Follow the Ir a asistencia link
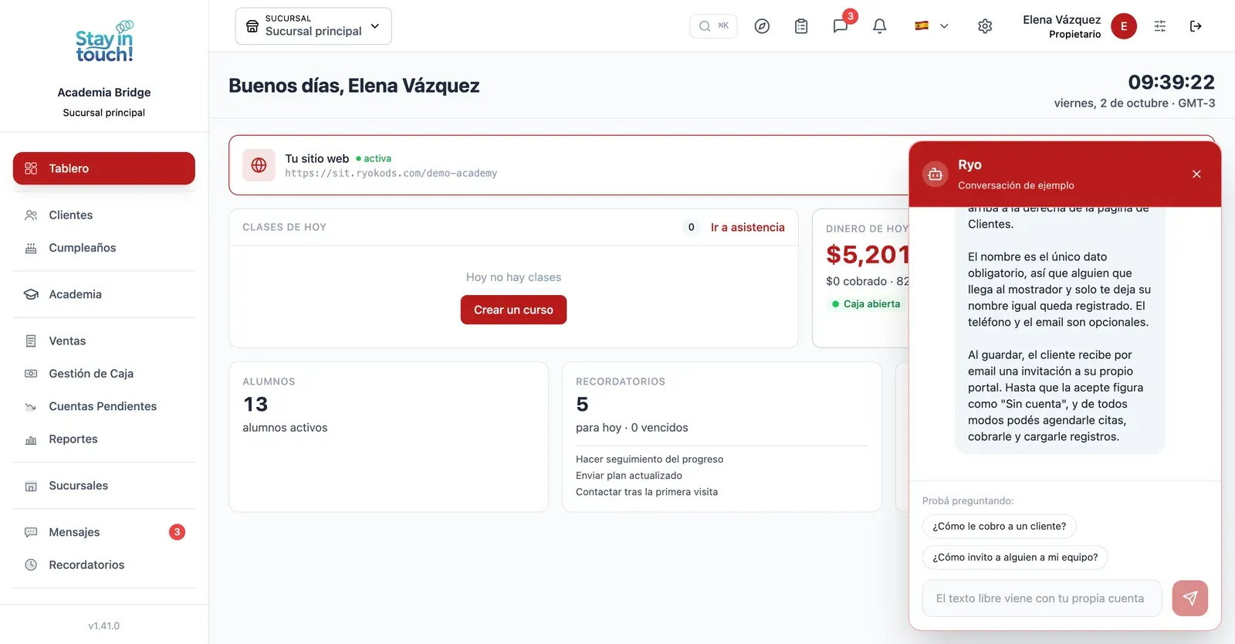Screen dimensions: 1235x644 (x=747, y=227)
